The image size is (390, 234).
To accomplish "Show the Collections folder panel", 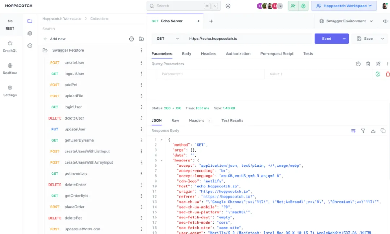I will coord(30,21).
